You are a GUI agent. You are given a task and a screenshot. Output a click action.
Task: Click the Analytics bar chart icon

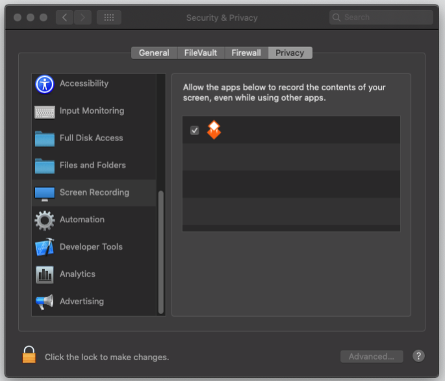(x=45, y=275)
